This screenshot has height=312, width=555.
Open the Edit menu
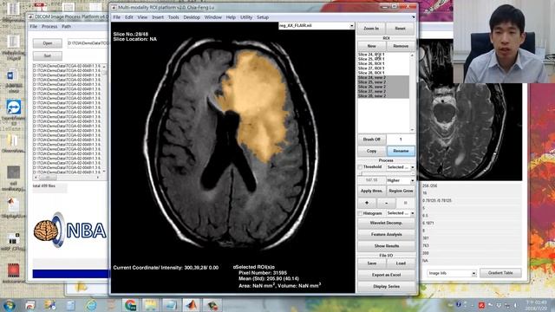pyautogui.click(x=129, y=17)
